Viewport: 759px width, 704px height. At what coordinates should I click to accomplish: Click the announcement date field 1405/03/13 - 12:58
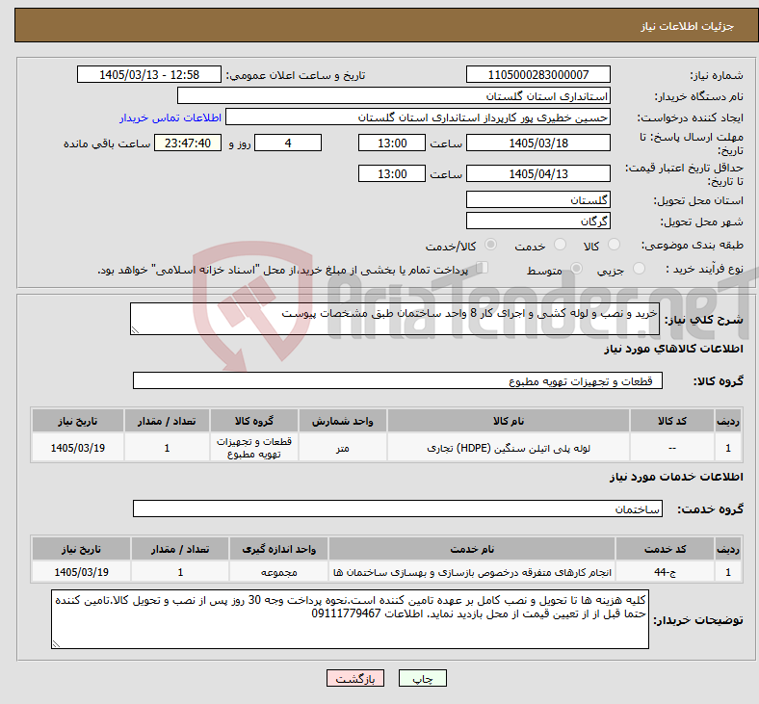point(149,75)
